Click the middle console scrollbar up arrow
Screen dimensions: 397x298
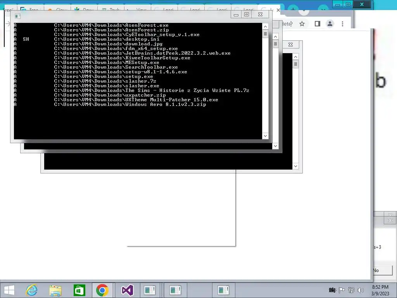point(275,37)
